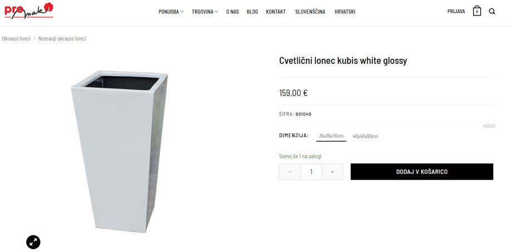This screenshot has height=252, width=512.
Task: Switch language to Slovenščina
Action: pyautogui.click(x=310, y=12)
